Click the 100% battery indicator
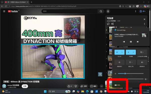 [117, 85]
